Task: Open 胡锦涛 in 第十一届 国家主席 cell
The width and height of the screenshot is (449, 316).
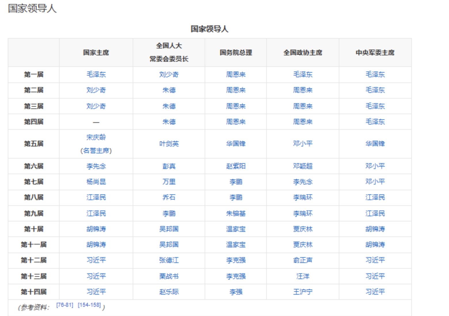Action: tap(96, 244)
